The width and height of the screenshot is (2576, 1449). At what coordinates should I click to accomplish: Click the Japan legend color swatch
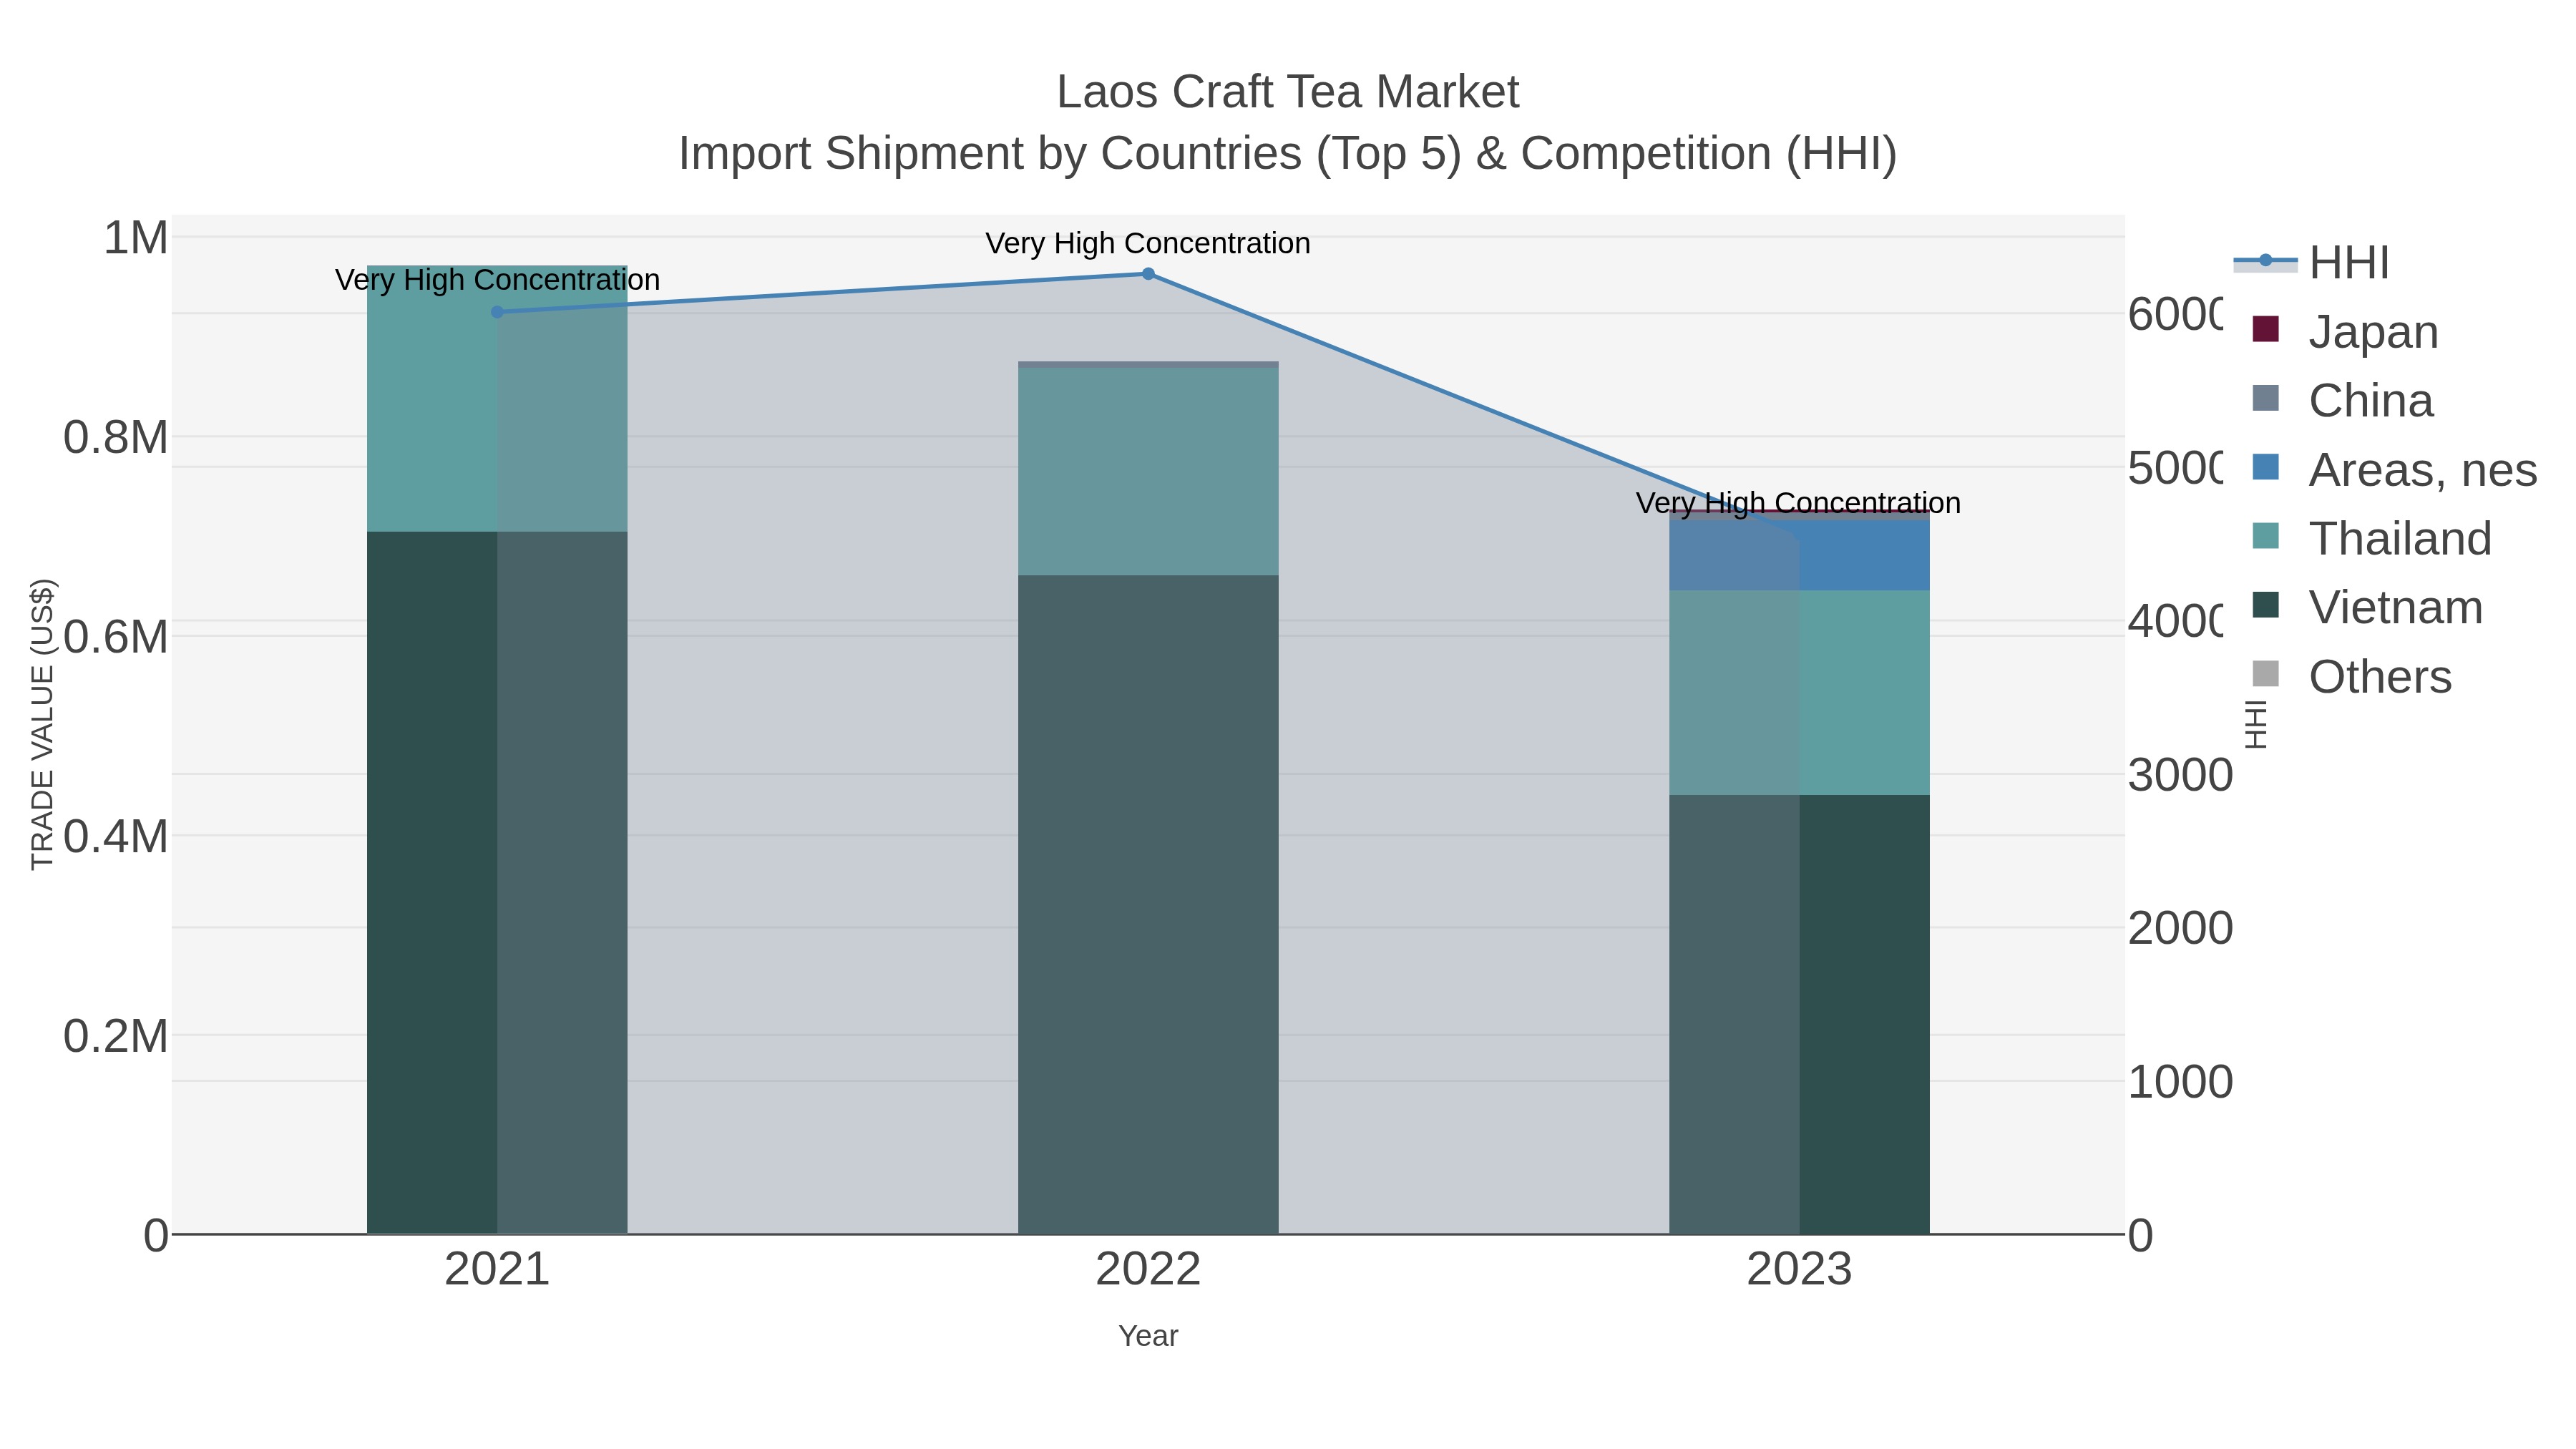click(2265, 329)
